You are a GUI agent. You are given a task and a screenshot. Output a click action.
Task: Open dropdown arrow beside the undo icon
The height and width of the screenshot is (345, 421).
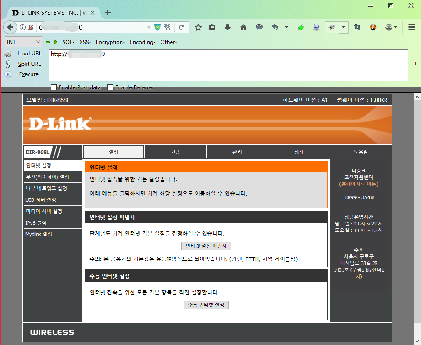[286, 27]
